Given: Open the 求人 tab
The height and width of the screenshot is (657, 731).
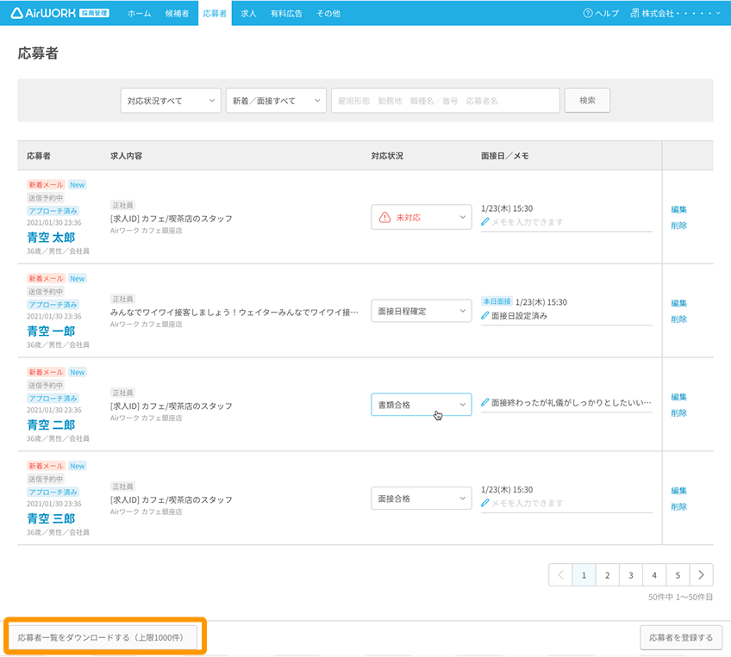Looking at the screenshot, I should click(248, 14).
